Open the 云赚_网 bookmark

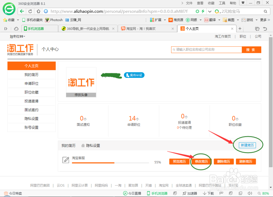point(73,20)
